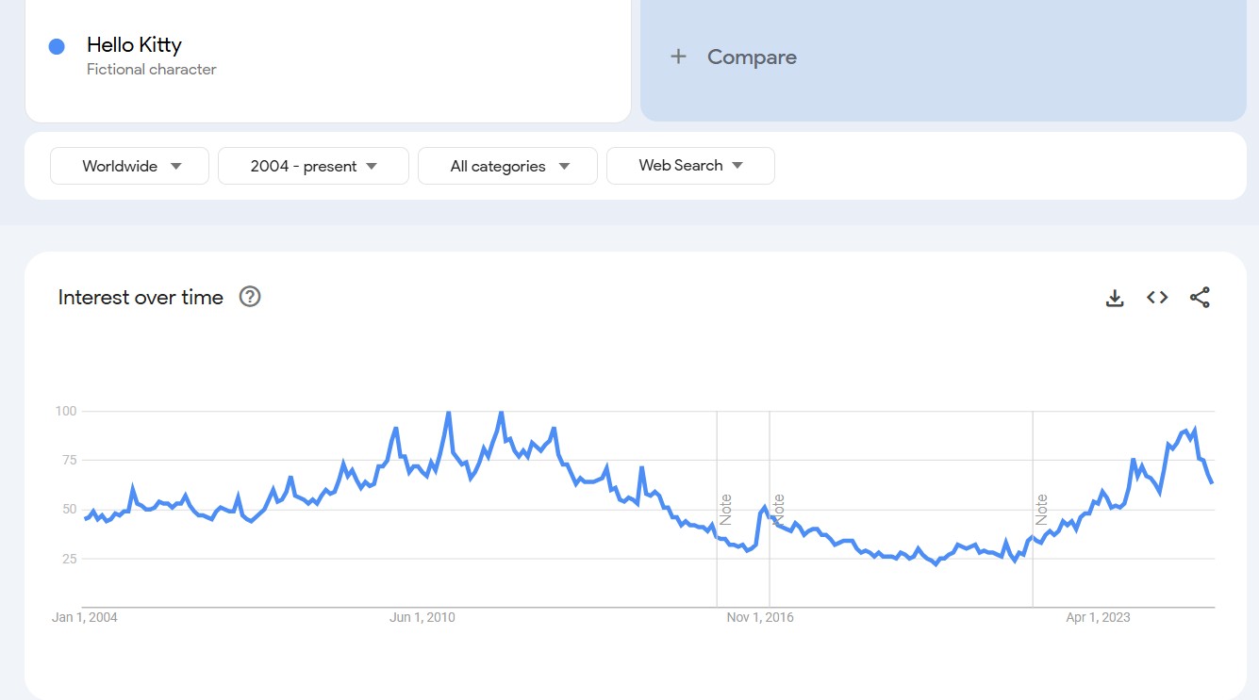Click the download CSV icon
Image resolution: width=1259 pixels, height=700 pixels.
coord(1115,298)
